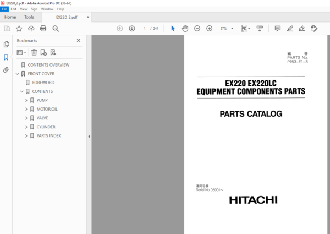
Task: Jump to FOREWORD bookmark
Action: point(43,83)
